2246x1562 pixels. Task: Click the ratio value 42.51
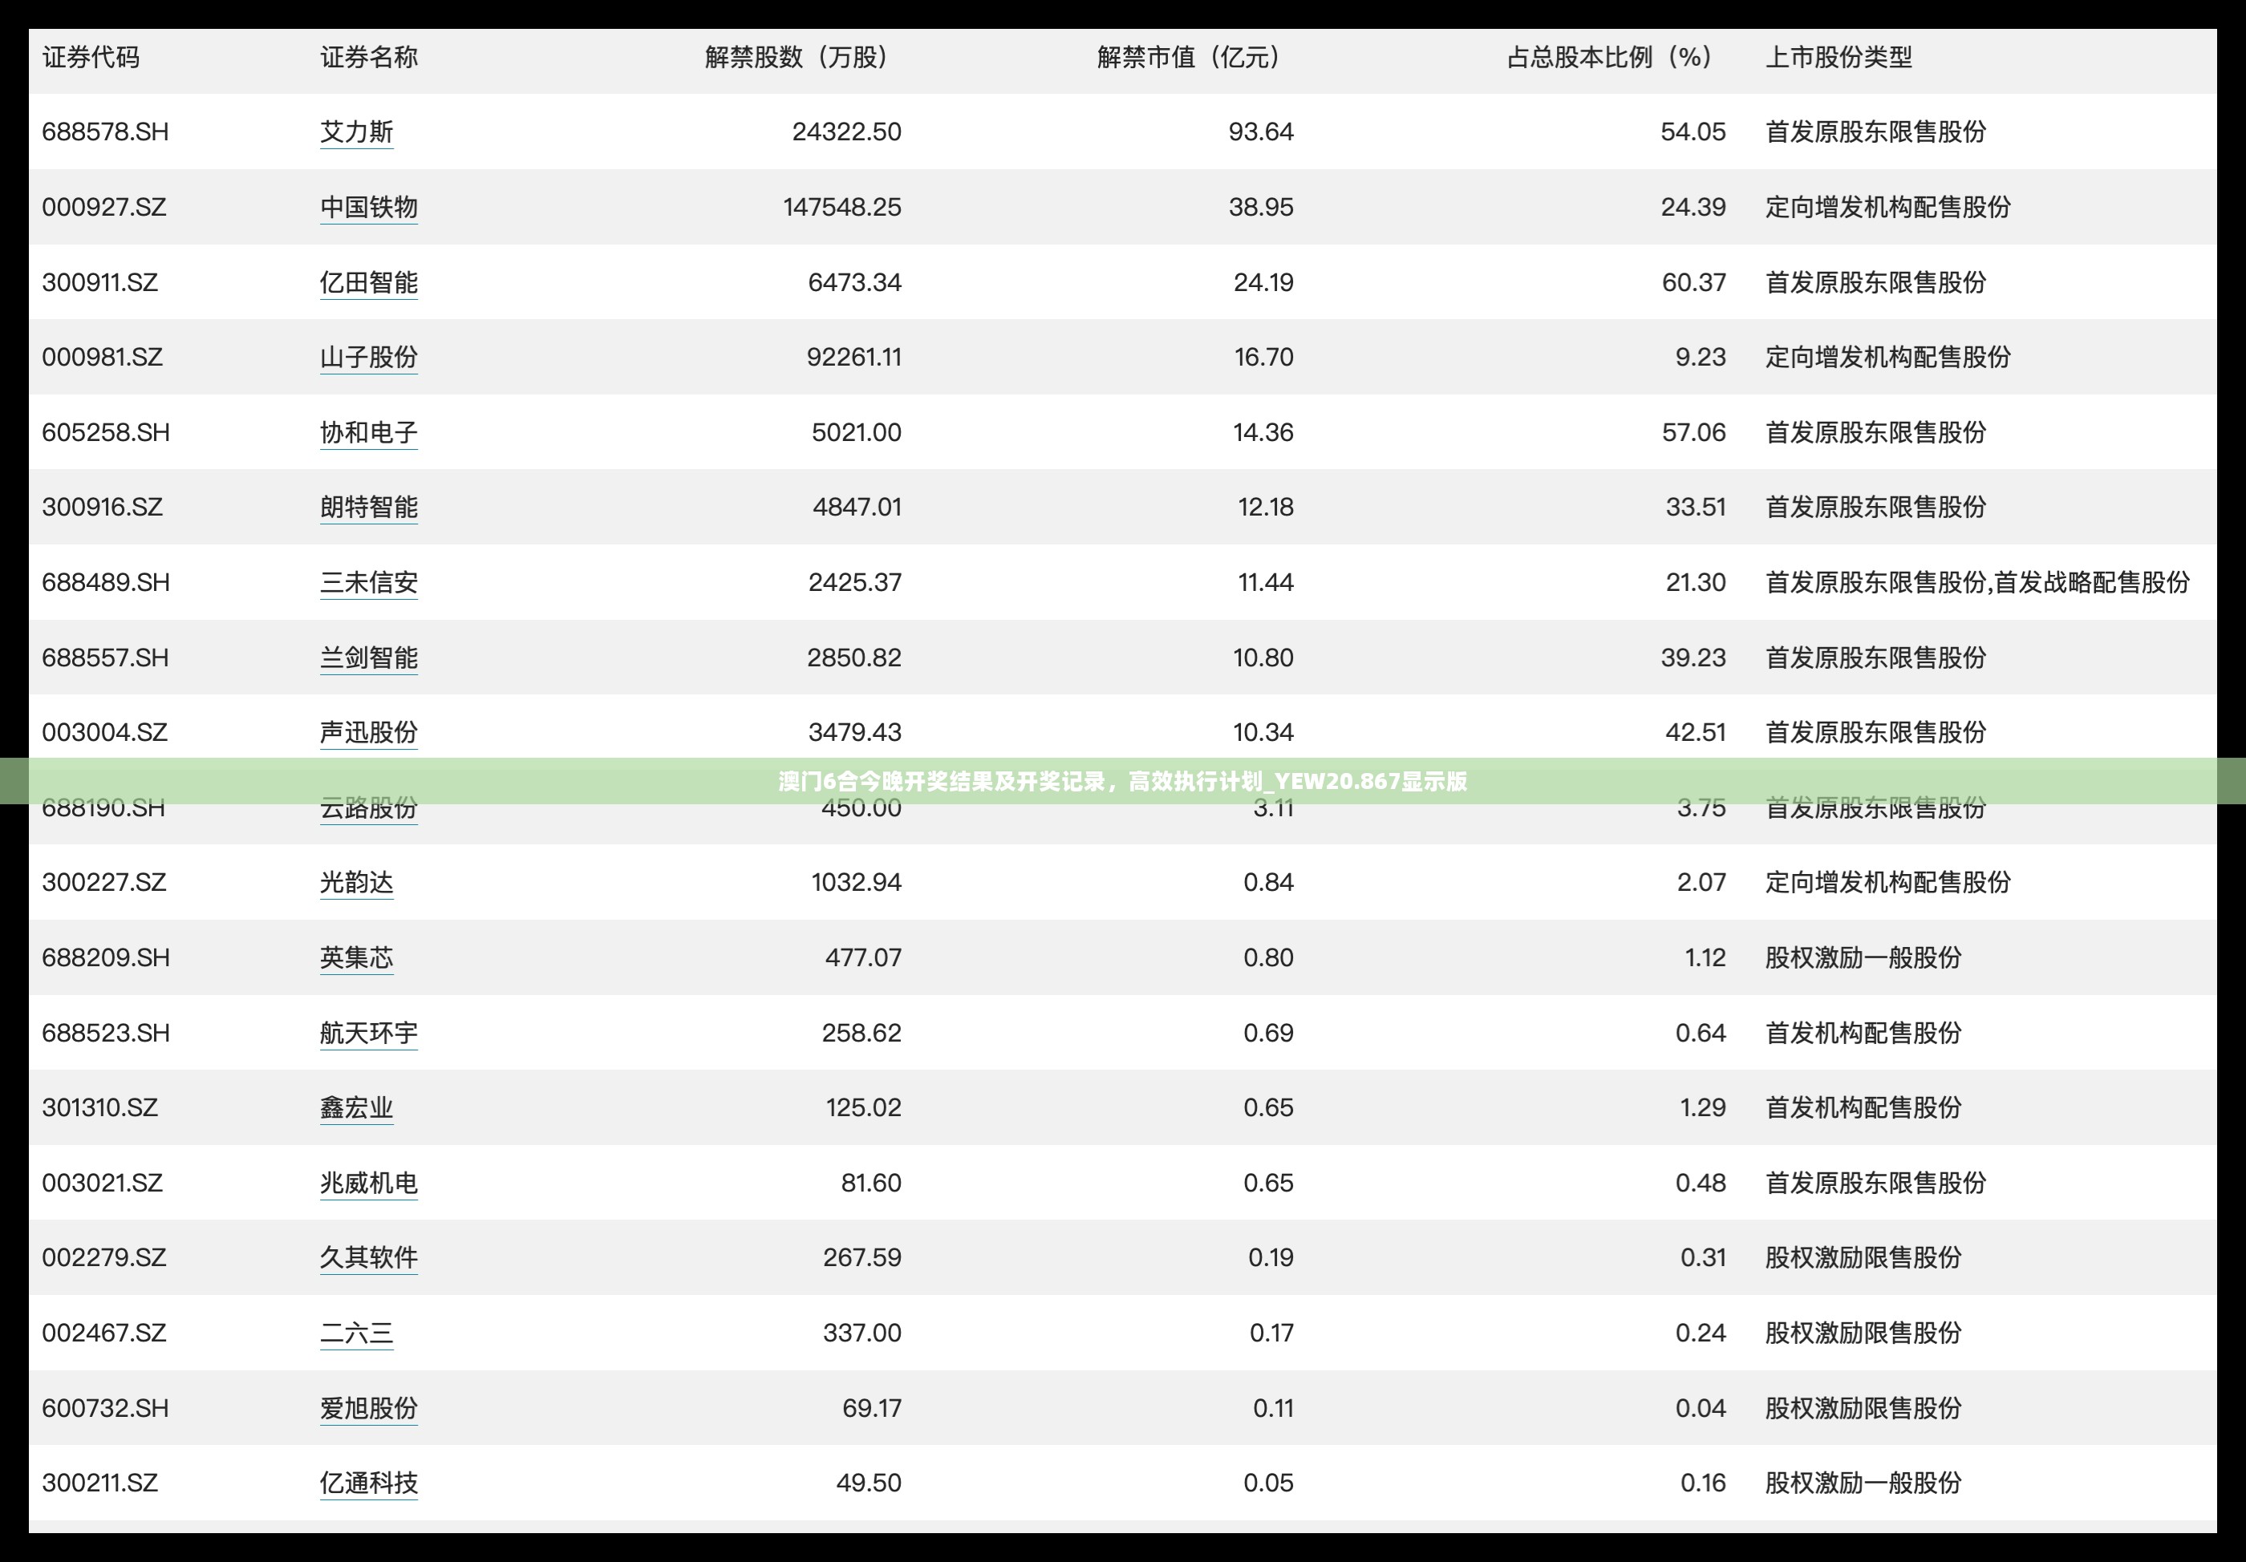tap(1695, 733)
